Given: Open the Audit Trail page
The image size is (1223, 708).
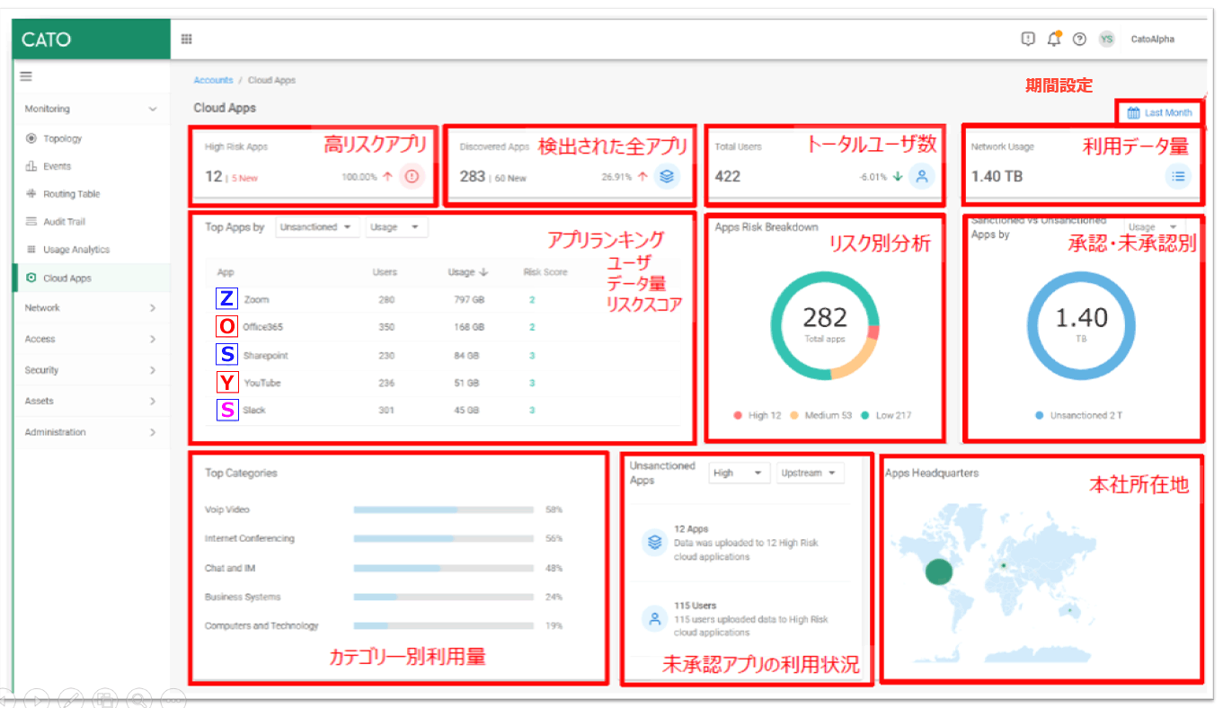Looking at the screenshot, I should point(65,222).
